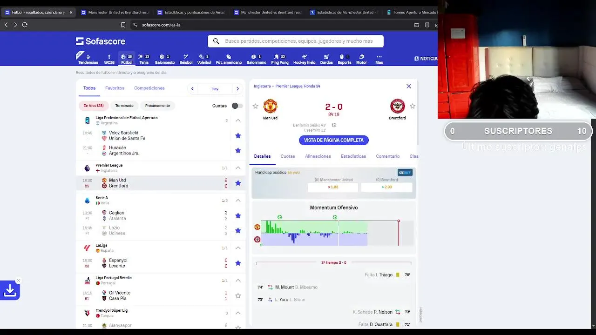Select the Esports category icon
The image size is (596, 335).
[345, 59]
